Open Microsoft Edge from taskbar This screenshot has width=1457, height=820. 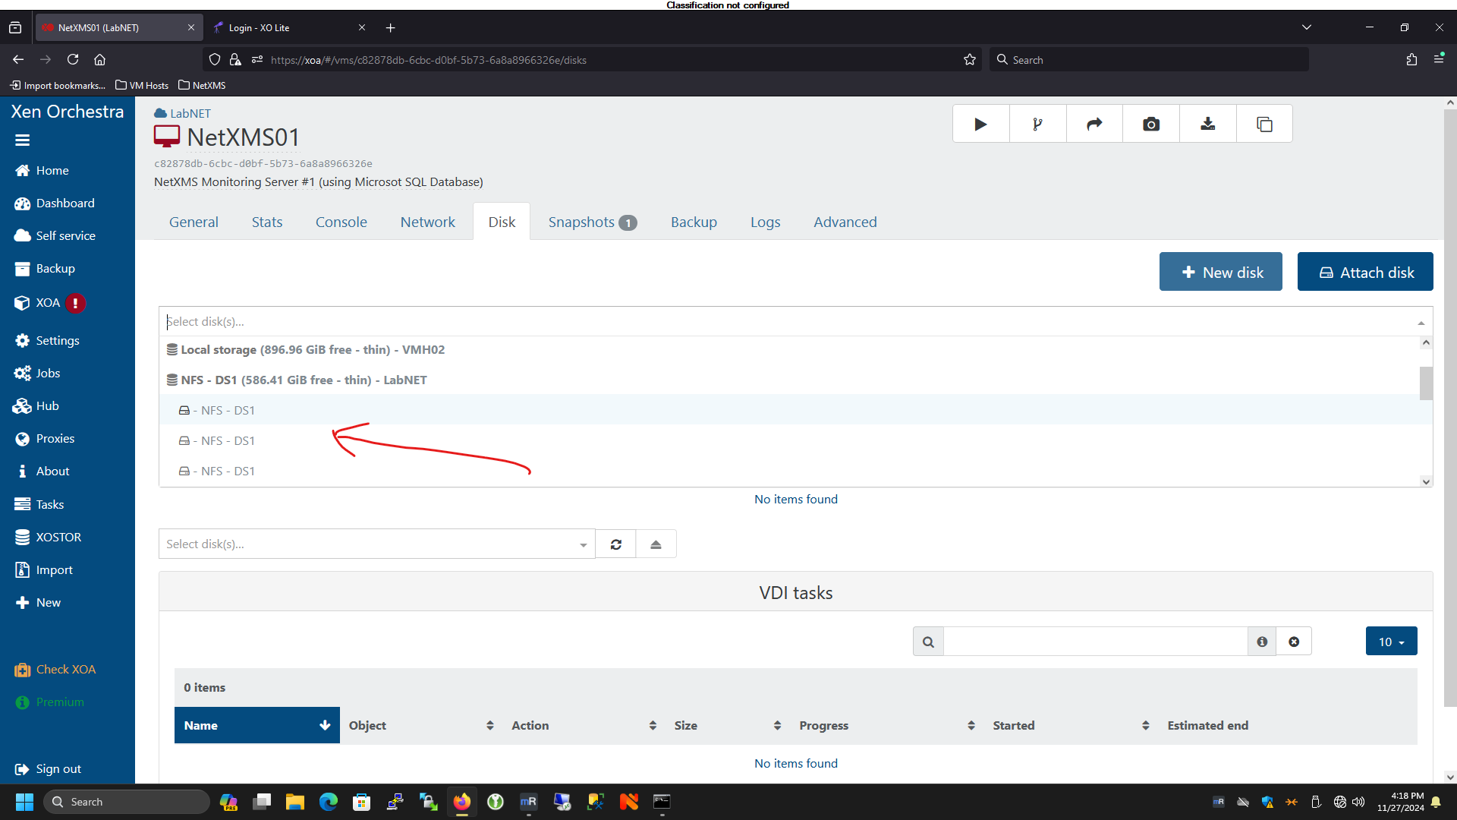click(329, 802)
